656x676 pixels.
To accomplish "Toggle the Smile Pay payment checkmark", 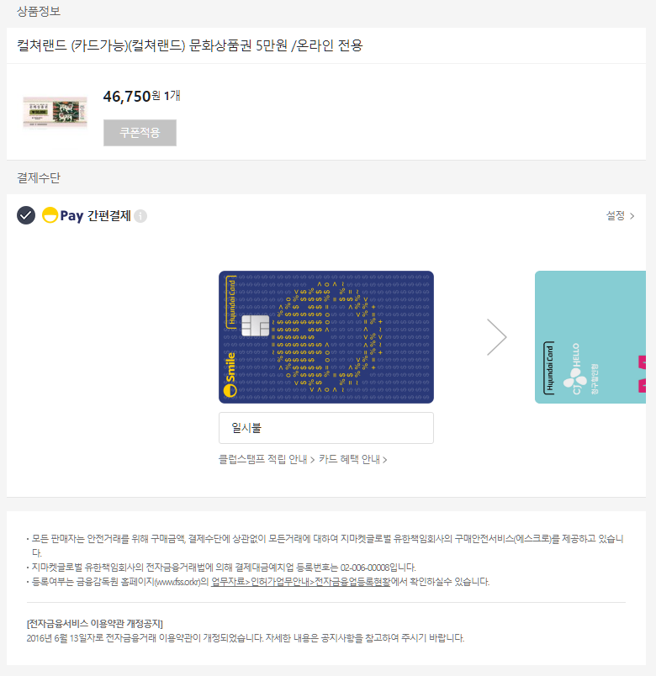I will (x=26, y=215).
